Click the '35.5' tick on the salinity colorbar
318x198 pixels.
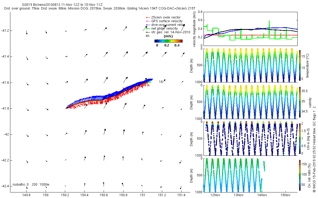304,91
